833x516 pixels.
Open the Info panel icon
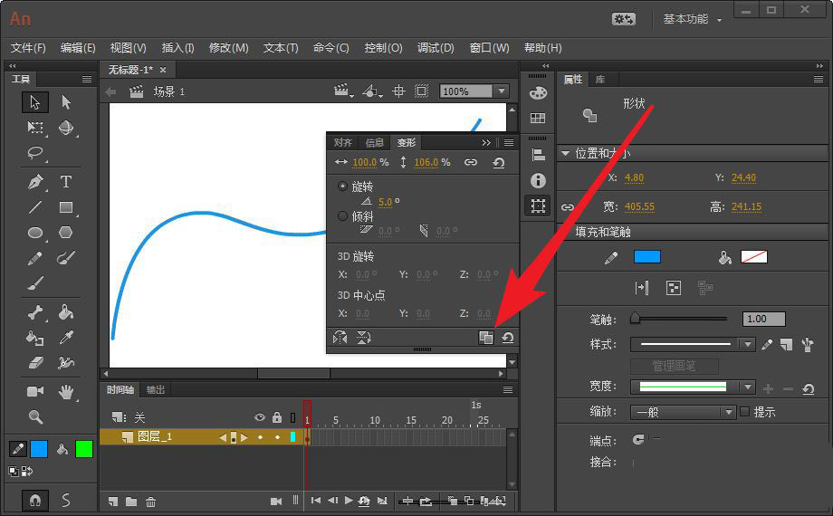click(538, 181)
